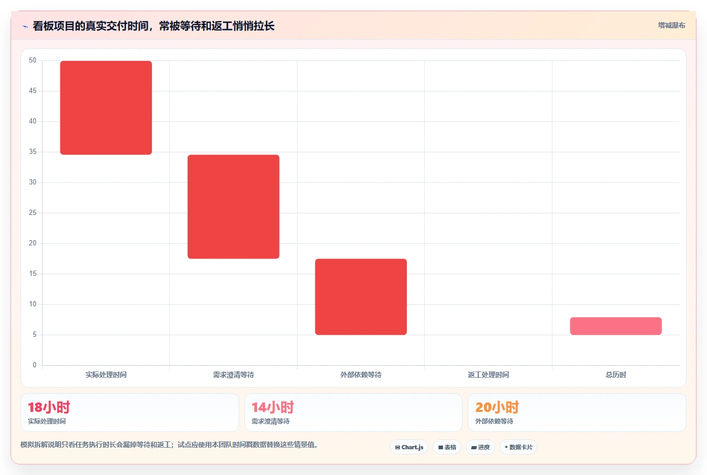The height and width of the screenshot is (475, 707).
Task: Click the 20小时 data card
Action: (577, 412)
